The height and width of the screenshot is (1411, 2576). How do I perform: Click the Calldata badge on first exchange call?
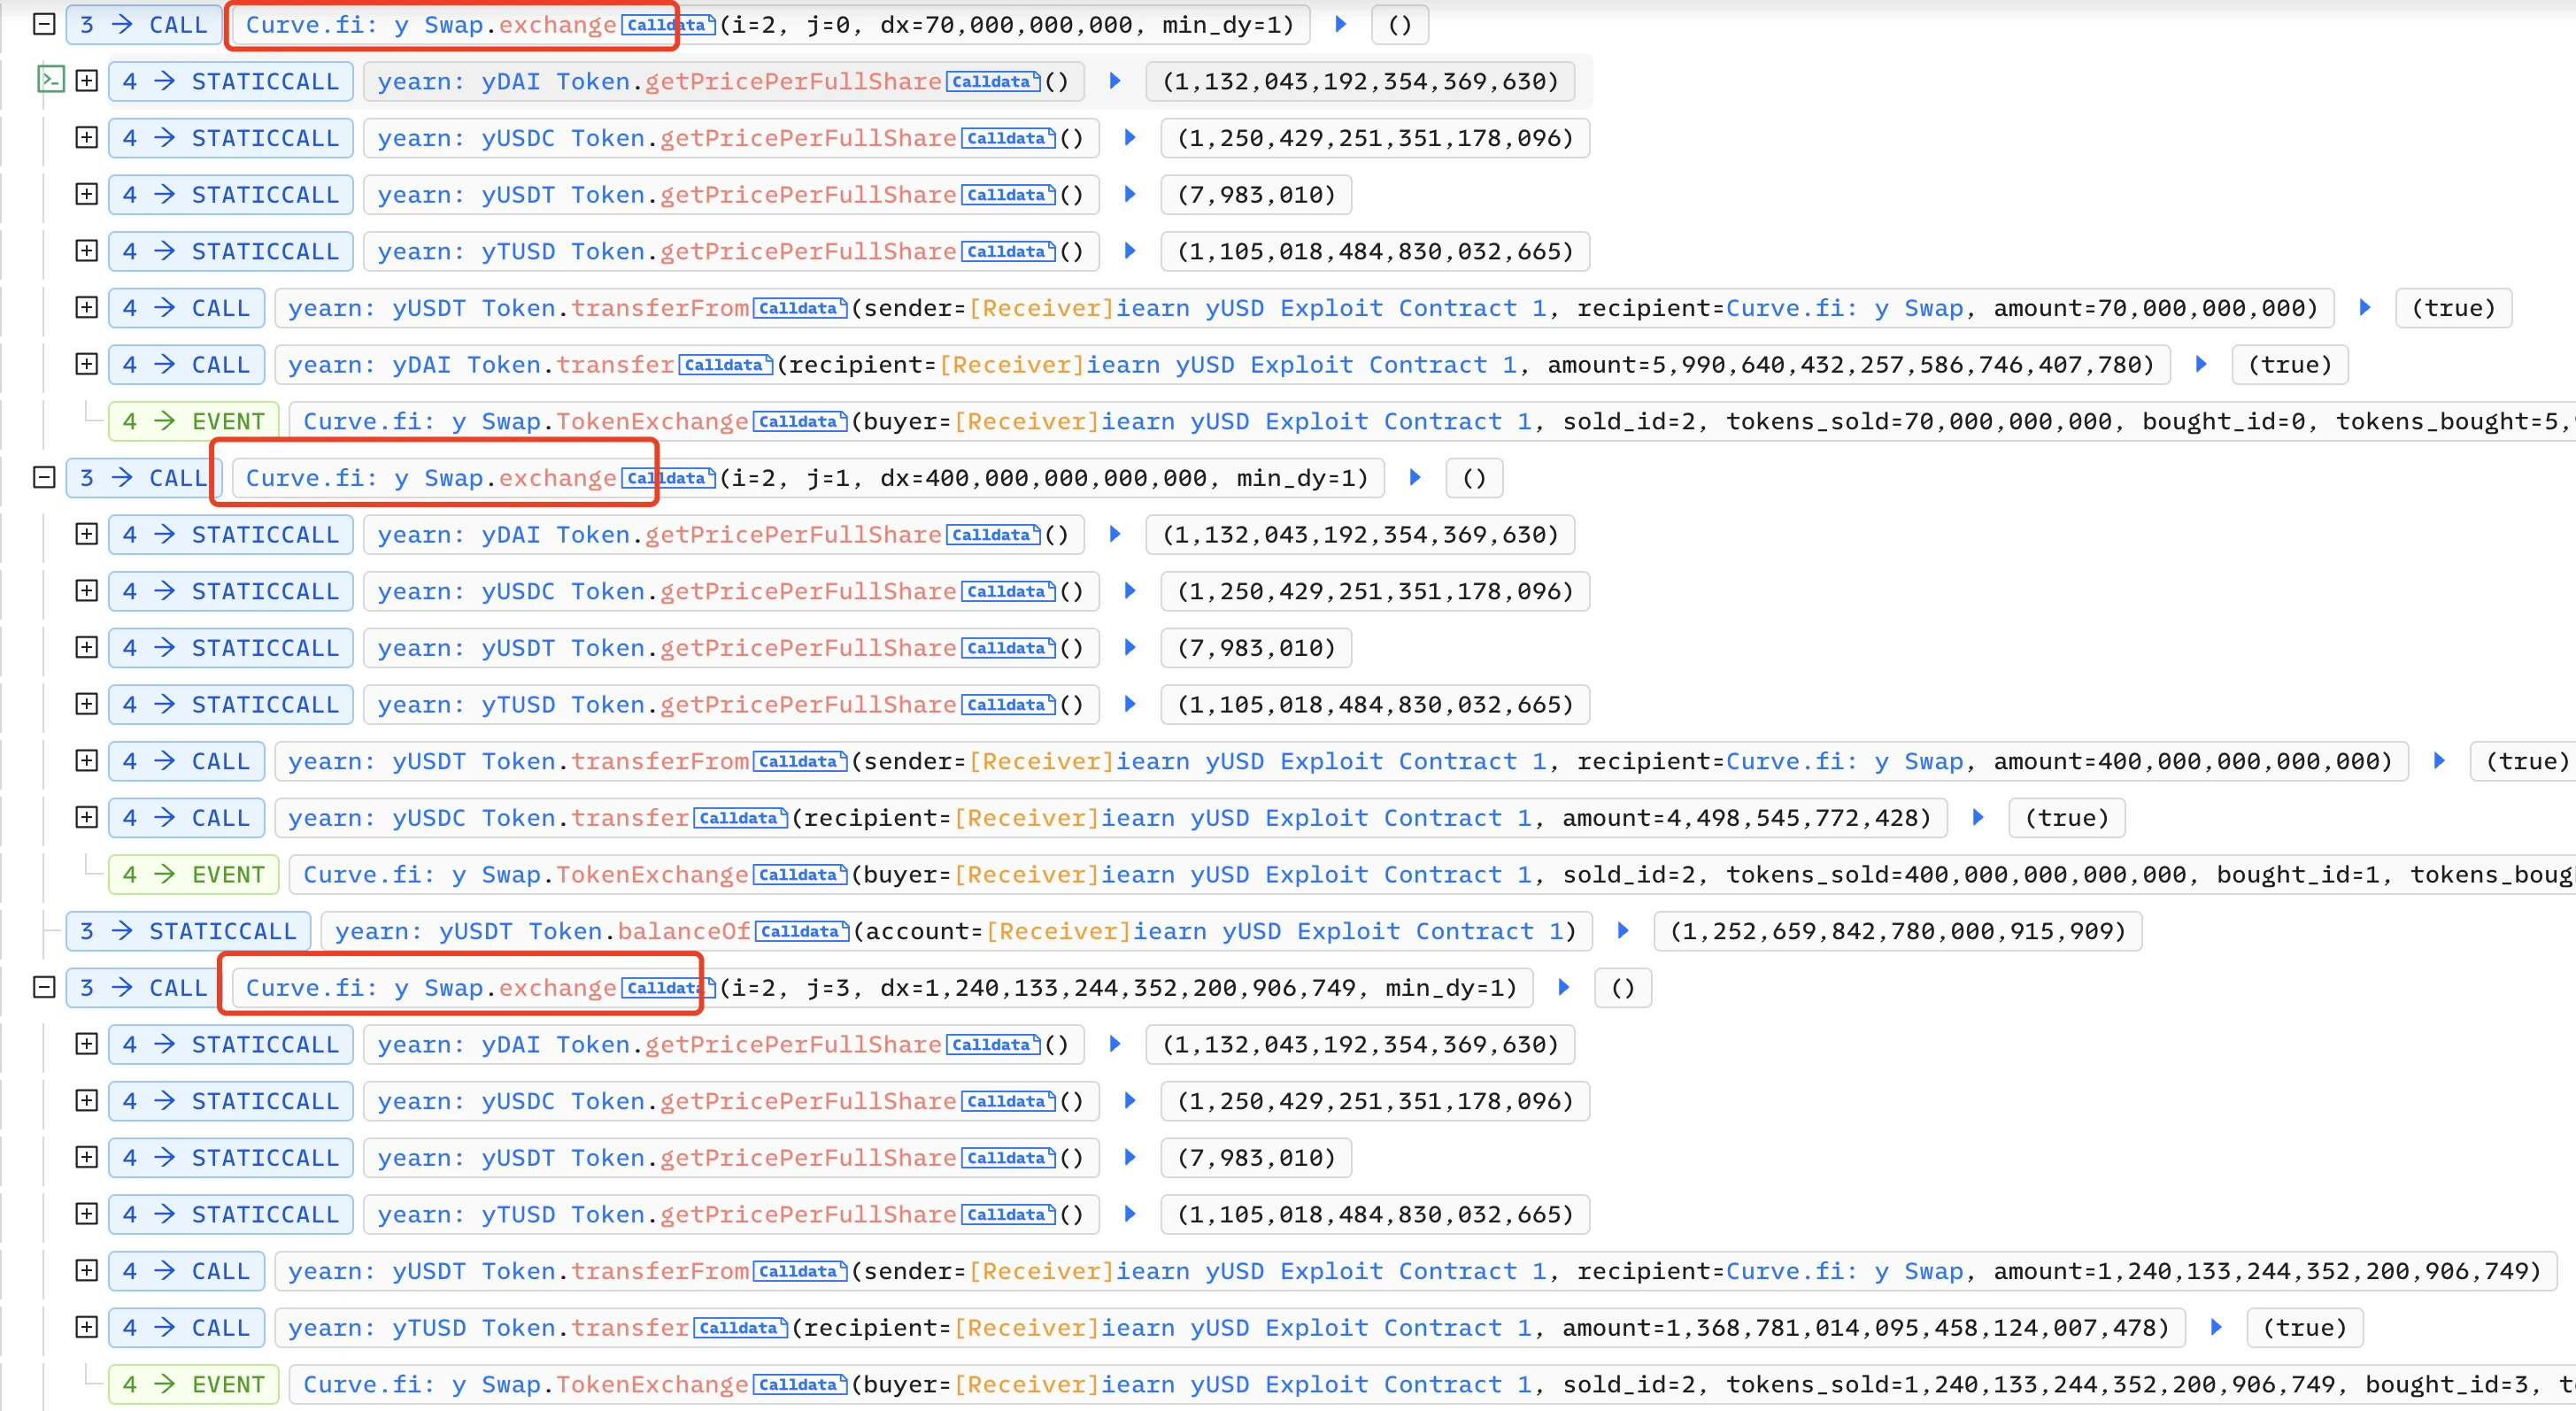point(666,23)
